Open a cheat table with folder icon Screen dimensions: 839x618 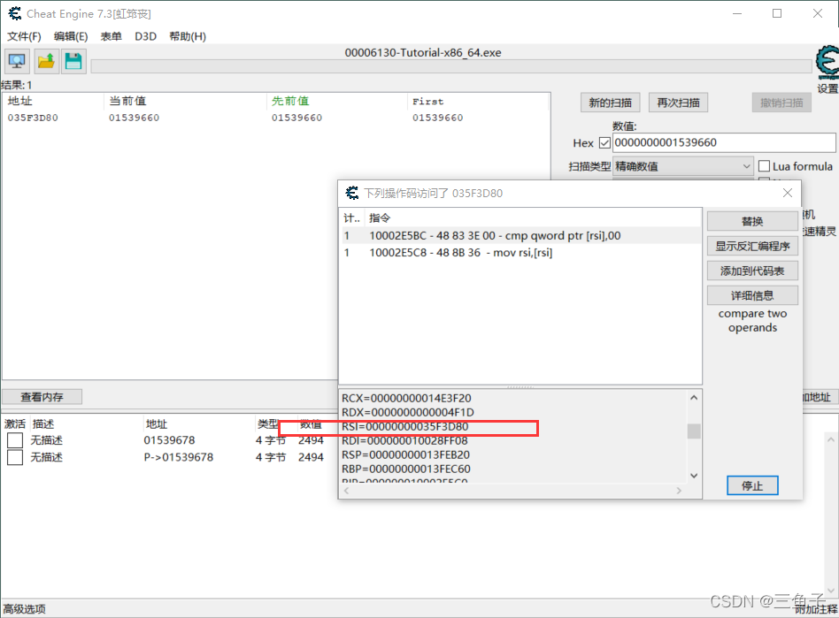(46, 62)
